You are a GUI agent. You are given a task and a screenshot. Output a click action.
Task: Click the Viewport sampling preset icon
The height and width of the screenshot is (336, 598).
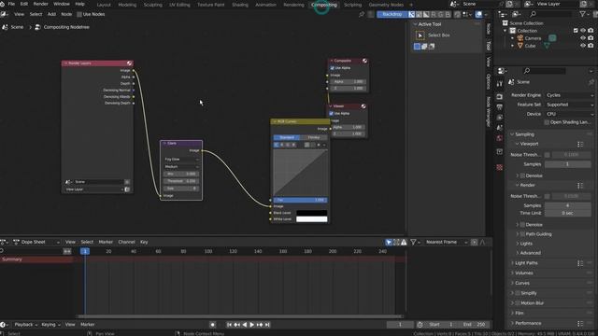pos(580,144)
